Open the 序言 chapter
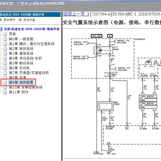161x161 pixels. tap(12, 34)
